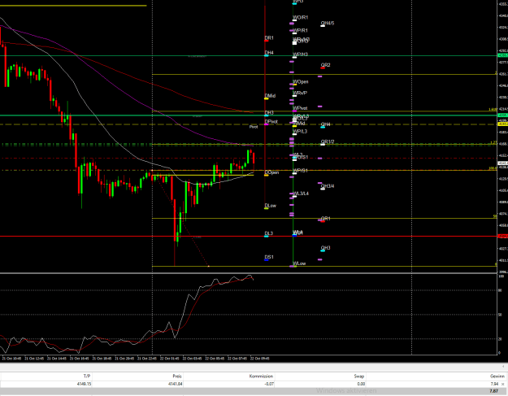Sort trades by the Preis column
Screen dimensions: 508x396
point(177,376)
